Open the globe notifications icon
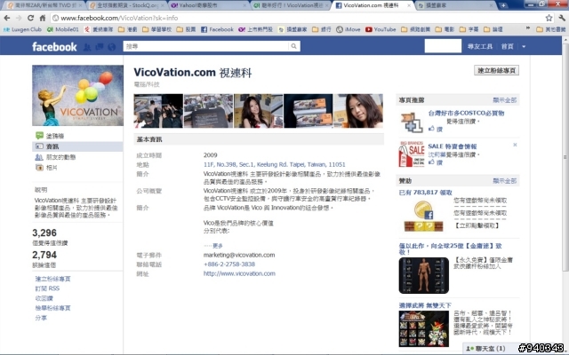This screenshot has width=569, height=355. tap(112, 47)
